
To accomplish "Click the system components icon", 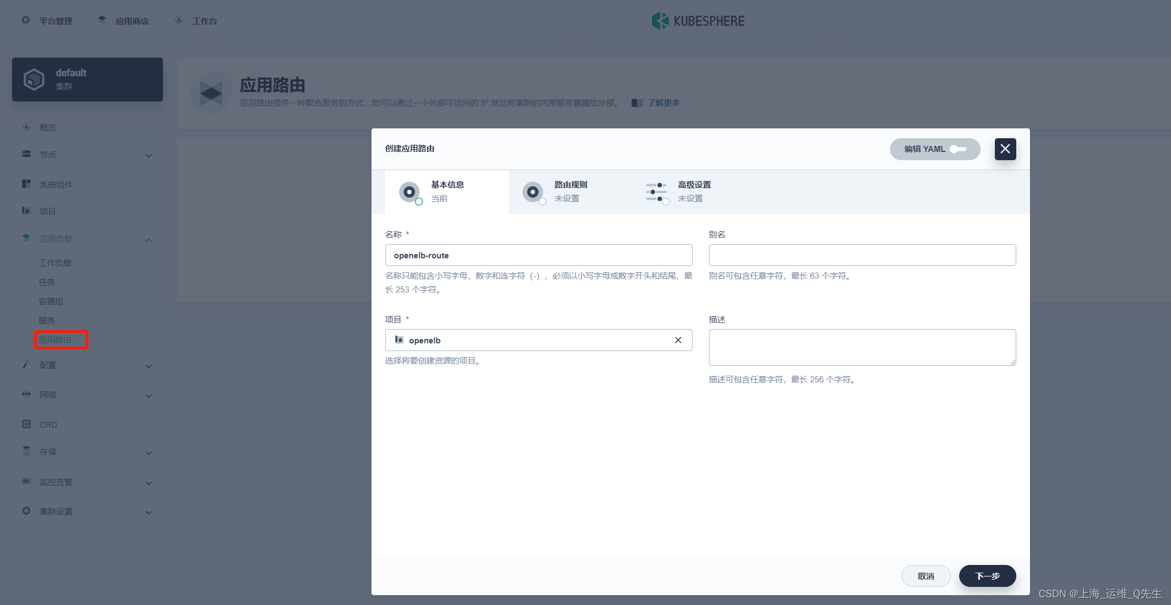I will point(26,184).
